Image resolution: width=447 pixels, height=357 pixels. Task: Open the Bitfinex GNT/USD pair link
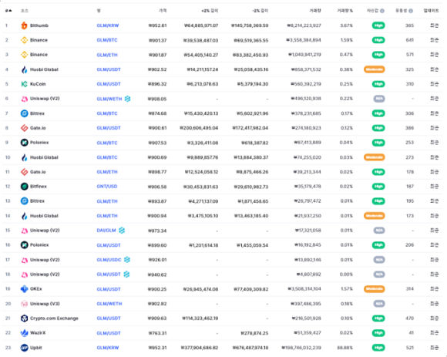point(107,186)
